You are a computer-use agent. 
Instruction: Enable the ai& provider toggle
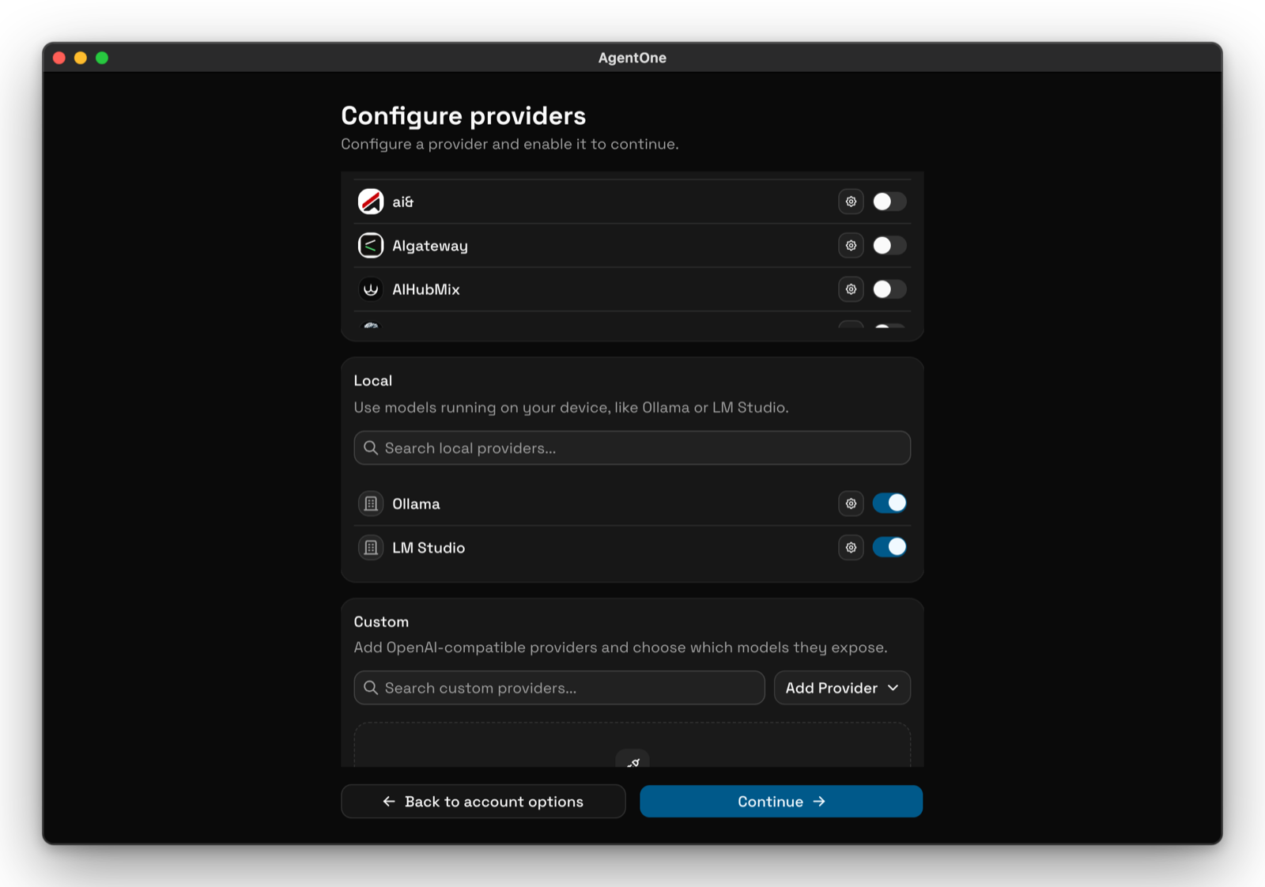(889, 202)
